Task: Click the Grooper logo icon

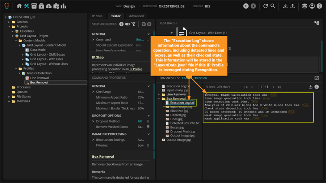Action: (7, 6)
